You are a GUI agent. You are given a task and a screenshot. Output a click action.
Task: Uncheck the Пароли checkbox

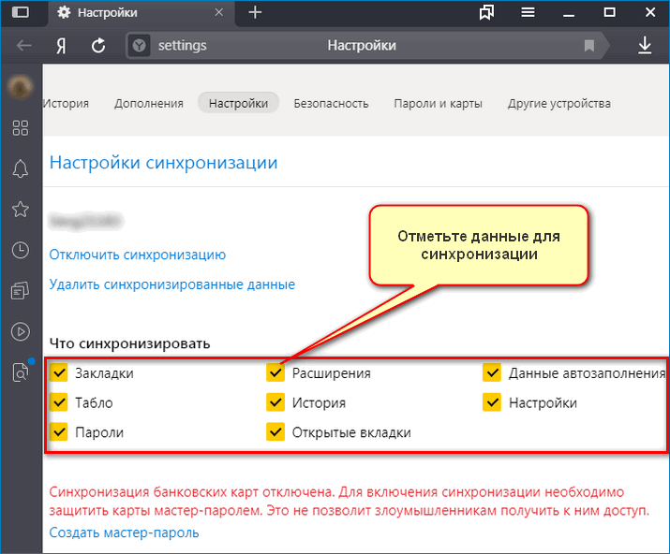[x=59, y=432]
